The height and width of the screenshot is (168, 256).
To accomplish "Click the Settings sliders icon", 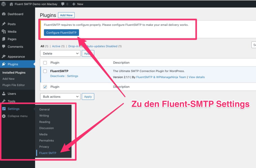I will [4, 109].
